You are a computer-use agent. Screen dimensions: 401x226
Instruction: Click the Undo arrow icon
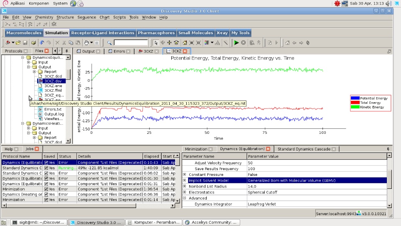pos(42,43)
